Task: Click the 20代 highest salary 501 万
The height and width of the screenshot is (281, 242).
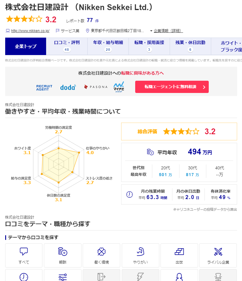Action: pos(165,175)
